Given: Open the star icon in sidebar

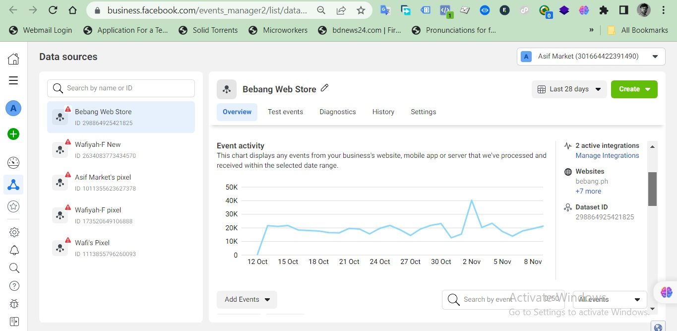Looking at the screenshot, I should point(13,206).
